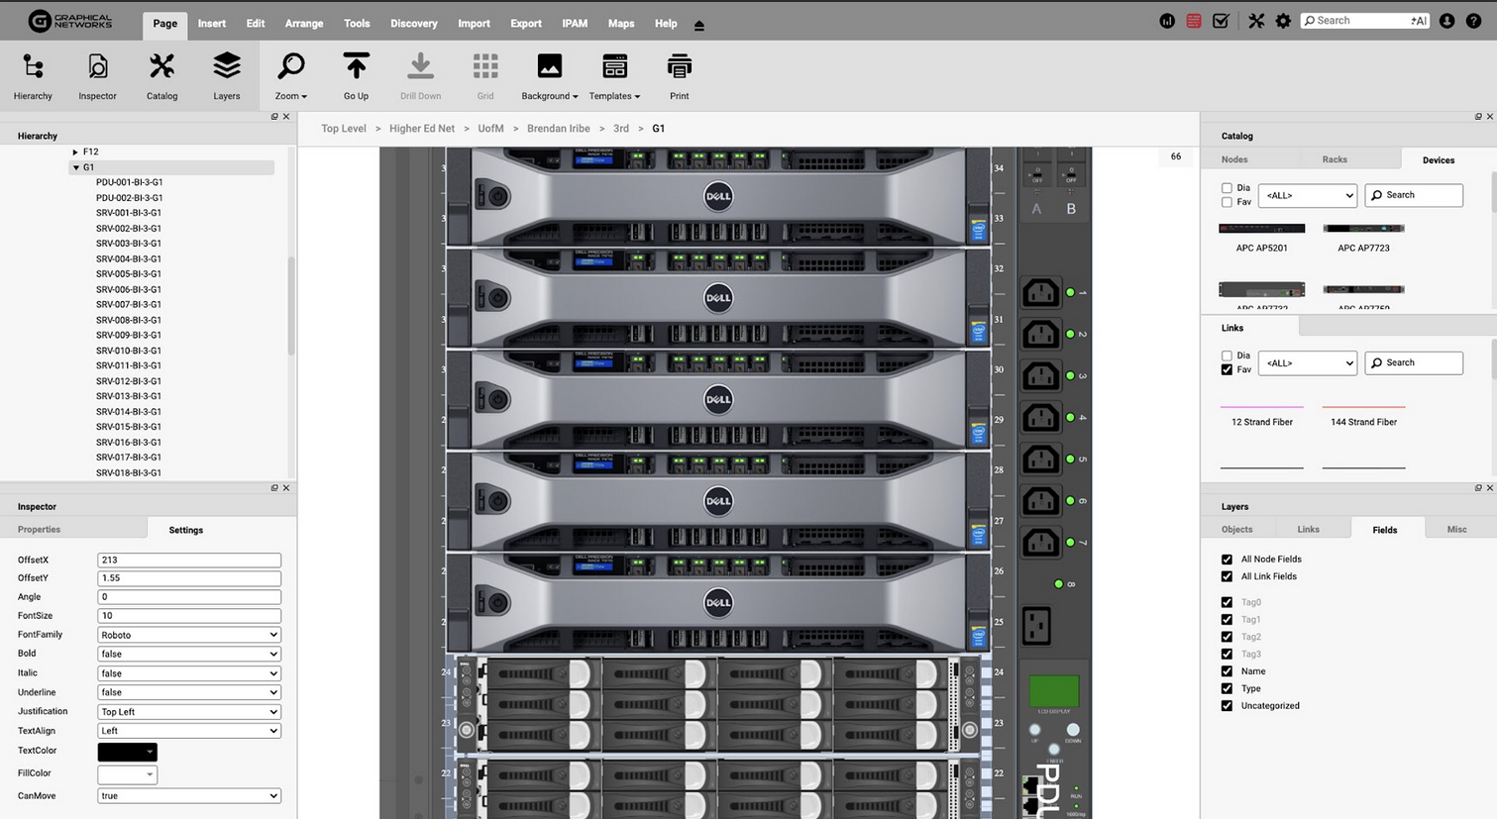Click Search button in Links section

(1414, 362)
